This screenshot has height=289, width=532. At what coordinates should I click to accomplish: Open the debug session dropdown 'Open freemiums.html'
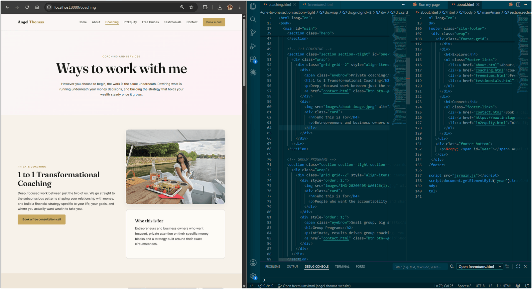tap(479, 266)
